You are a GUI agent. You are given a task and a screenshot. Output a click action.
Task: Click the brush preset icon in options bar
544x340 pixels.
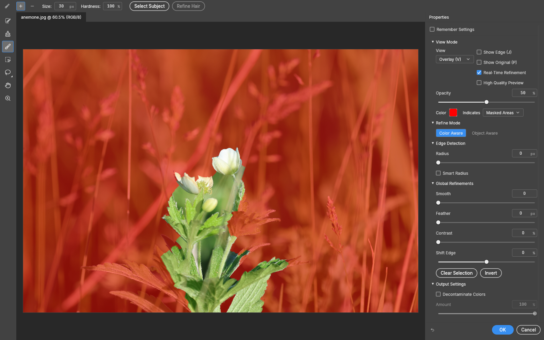7,6
